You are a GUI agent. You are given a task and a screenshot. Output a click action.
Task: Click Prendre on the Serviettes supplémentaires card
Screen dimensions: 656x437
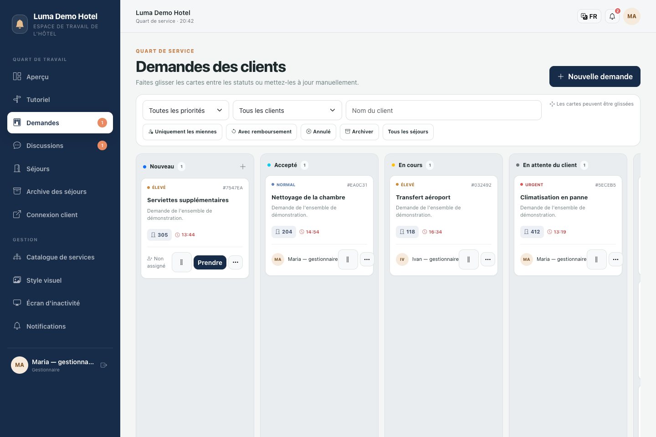coord(210,262)
